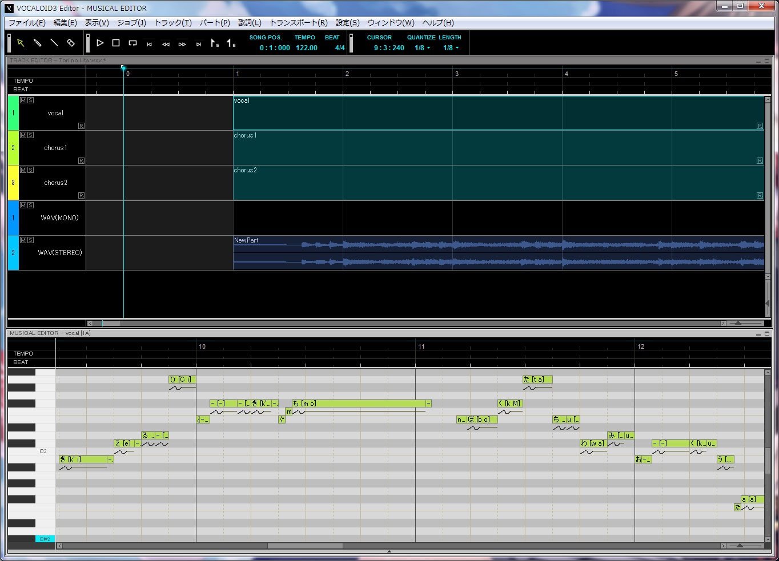The image size is (779, 561).
Task: Select the pencil tool
Action: coord(37,43)
